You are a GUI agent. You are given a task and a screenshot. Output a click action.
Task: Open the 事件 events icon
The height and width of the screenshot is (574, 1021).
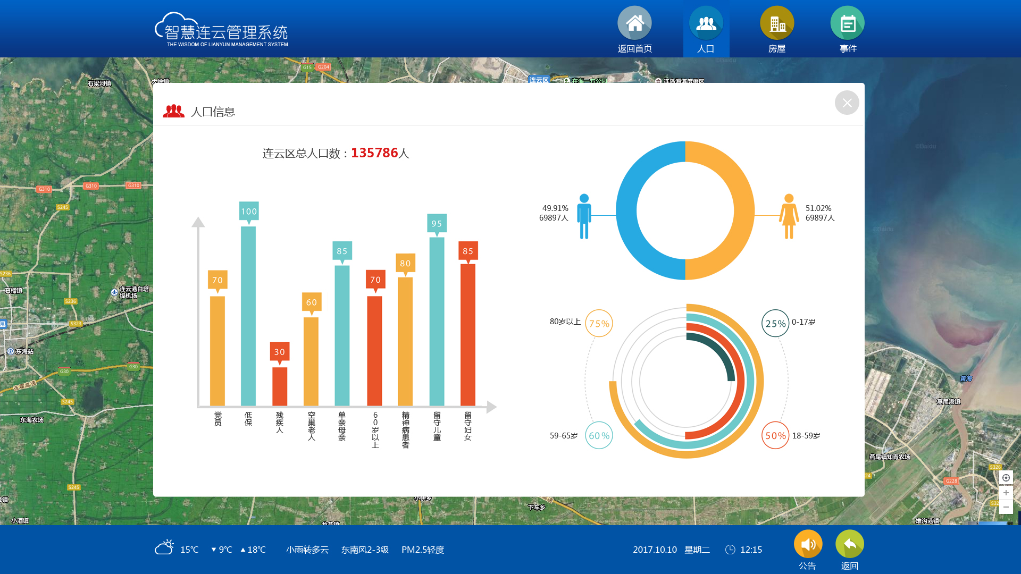pos(848,23)
